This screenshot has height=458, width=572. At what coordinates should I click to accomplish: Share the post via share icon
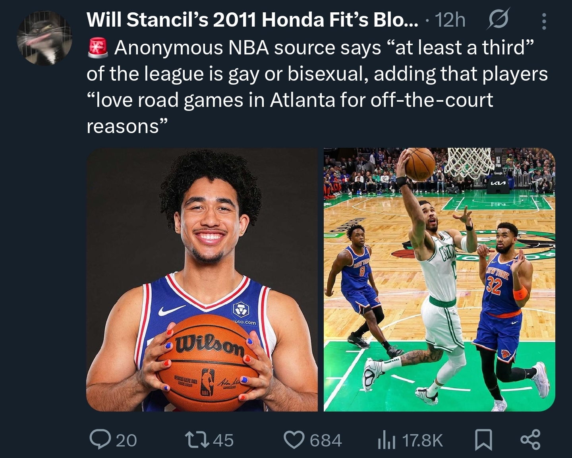(530, 440)
